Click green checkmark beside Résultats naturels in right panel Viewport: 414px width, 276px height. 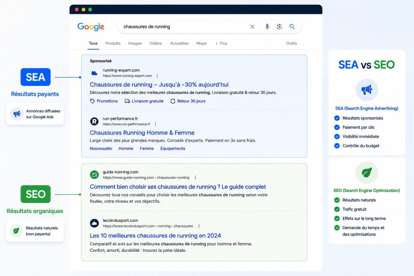coord(337,200)
